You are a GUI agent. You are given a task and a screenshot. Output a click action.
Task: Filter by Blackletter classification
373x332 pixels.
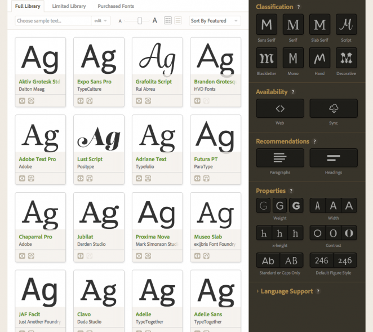click(x=267, y=57)
